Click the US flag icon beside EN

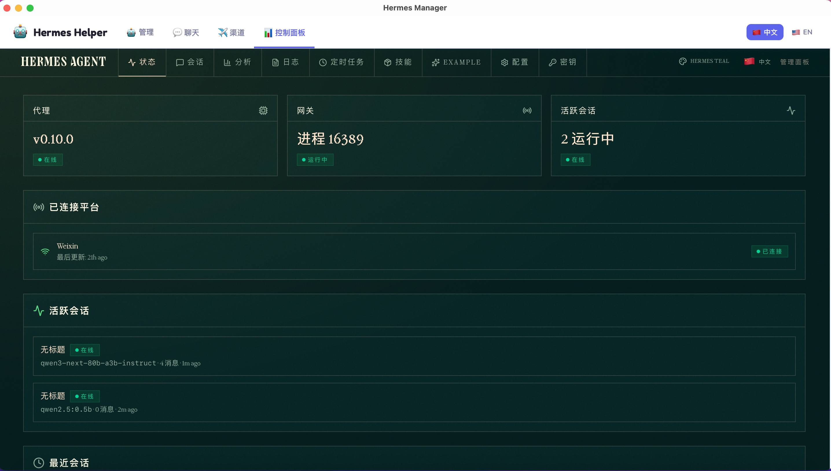pos(796,32)
